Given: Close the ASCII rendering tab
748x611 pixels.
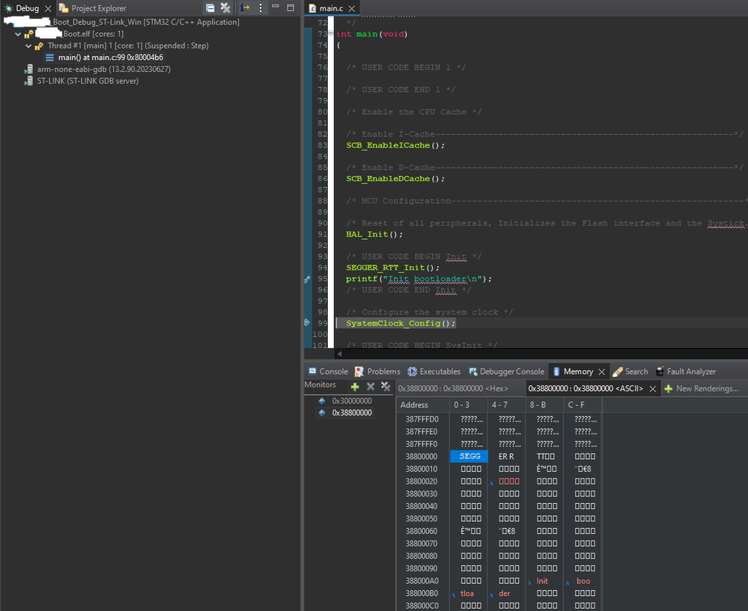Looking at the screenshot, I should [x=651, y=389].
